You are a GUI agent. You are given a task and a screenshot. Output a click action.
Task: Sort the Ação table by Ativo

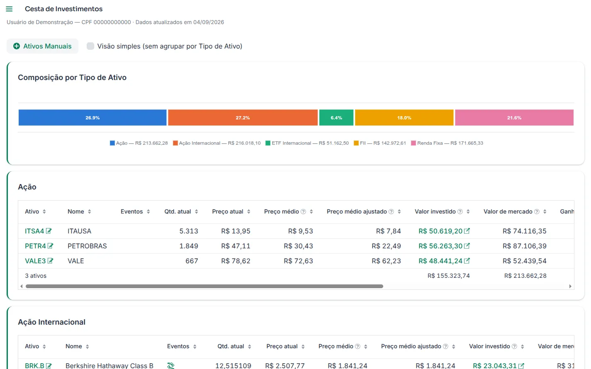(x=44, y=211)
